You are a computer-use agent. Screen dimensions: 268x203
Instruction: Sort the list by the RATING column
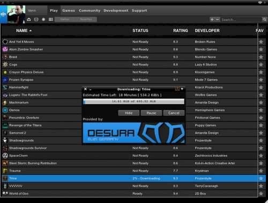(181, 31)
